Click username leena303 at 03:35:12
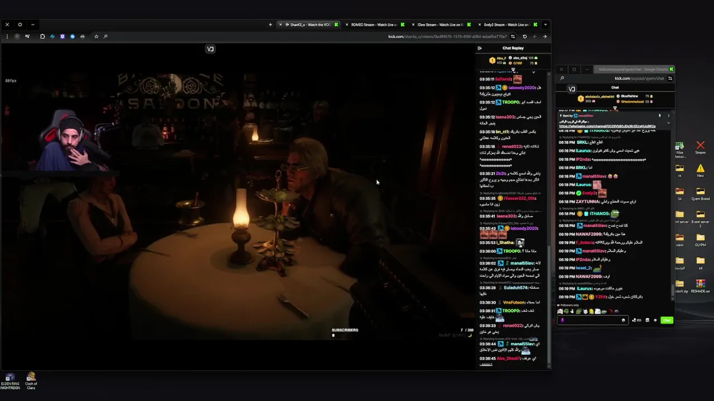This screenshot has height=401, width=714. pyautogui.click(x=506, y=117)
